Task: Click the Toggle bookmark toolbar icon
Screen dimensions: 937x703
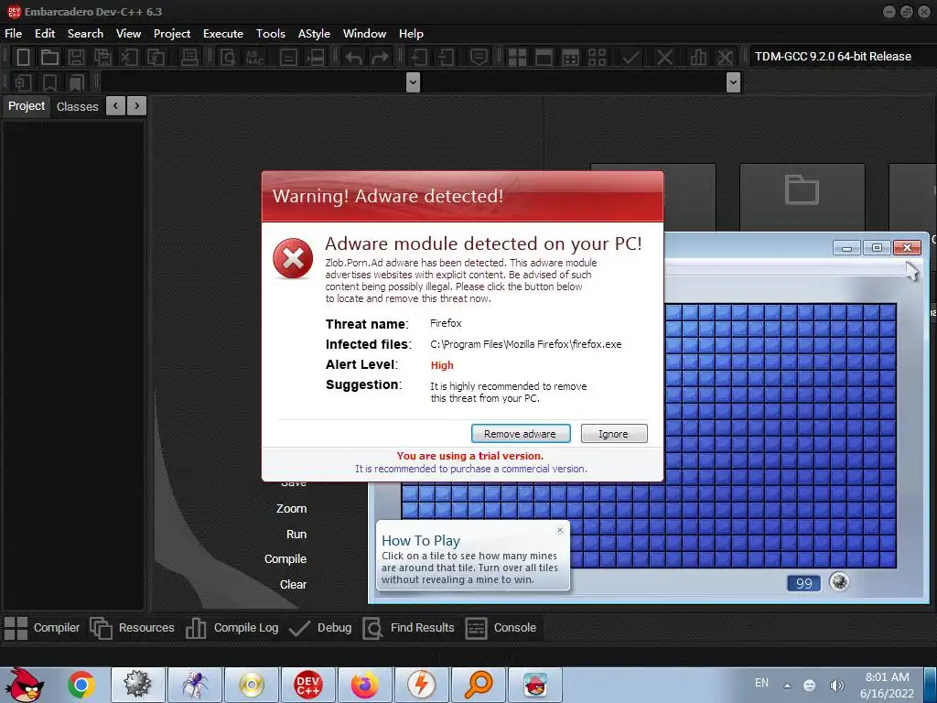Action: click(x=49, y=81)
